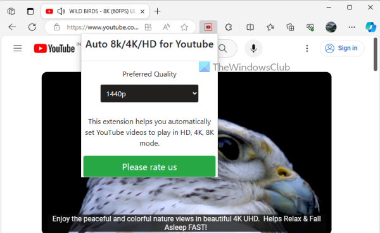Open the Workspaces icon in Edge

[x=11, y=11]
